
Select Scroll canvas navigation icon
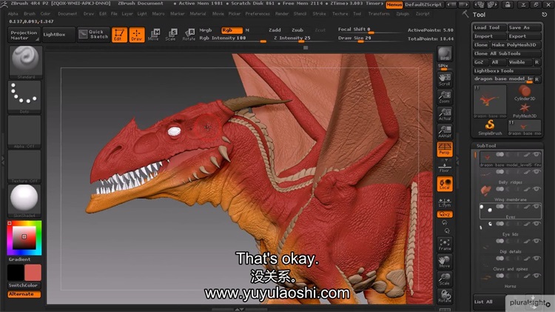coord(445,80)
